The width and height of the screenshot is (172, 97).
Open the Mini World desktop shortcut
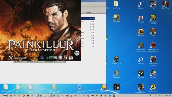pos(116,19)
